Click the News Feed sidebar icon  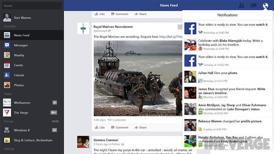(7, 35)
